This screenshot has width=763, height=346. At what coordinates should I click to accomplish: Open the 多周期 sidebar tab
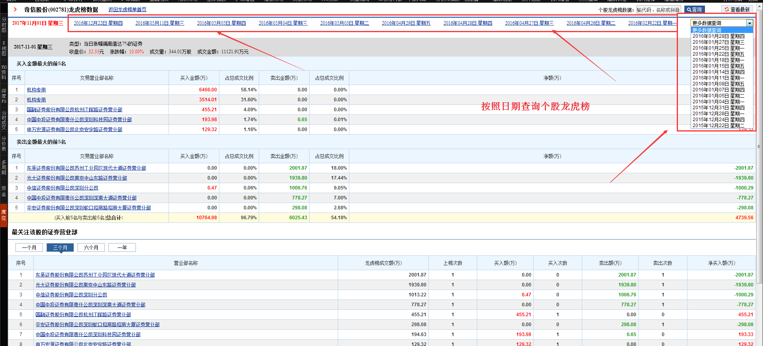[4, 167]
